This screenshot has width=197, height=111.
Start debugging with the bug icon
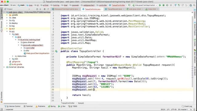pyautogui.click(x=163, y=5)
